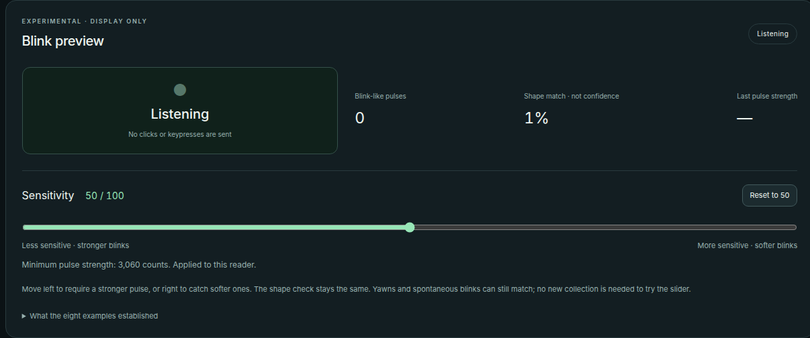Click the Reset to 50 button
The image size is (810, 338).
point(769,195)
